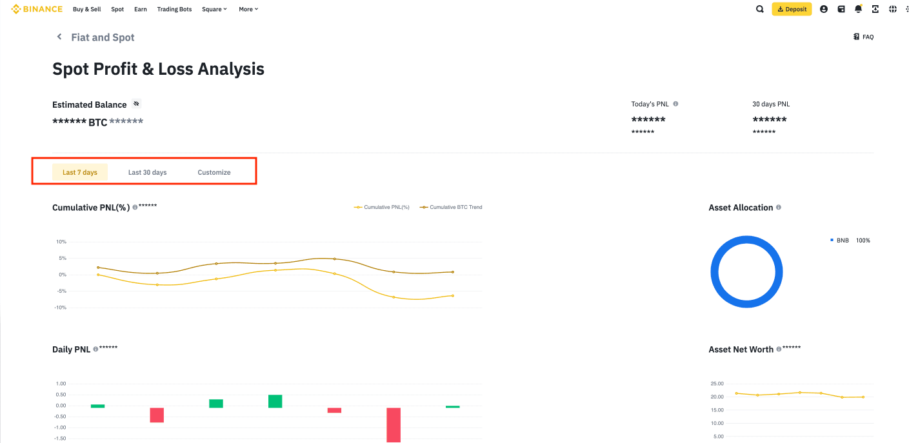Open the wallet icon

[841, 9]
